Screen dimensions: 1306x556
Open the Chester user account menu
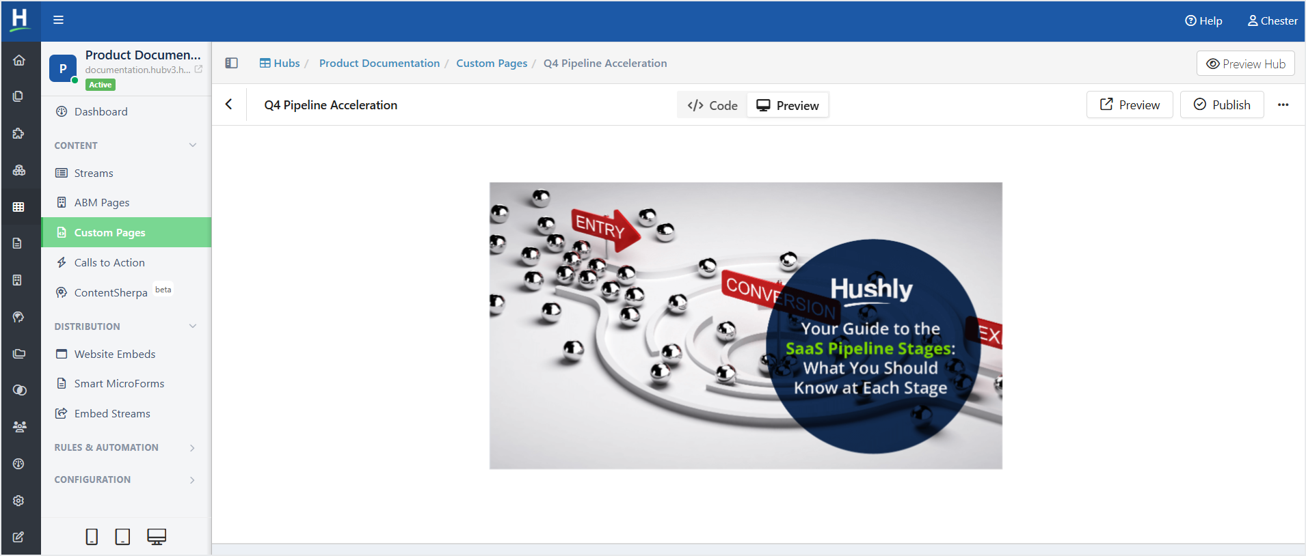point(1272,20)
